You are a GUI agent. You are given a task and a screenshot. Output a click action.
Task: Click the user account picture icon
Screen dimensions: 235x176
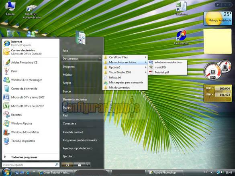click(x=81, y=38)
